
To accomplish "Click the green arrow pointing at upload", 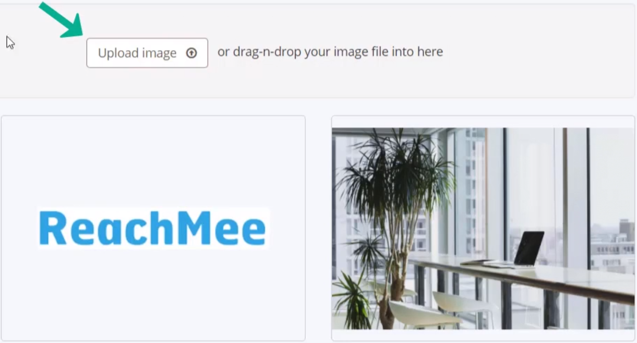I will [x=62, y=19].
